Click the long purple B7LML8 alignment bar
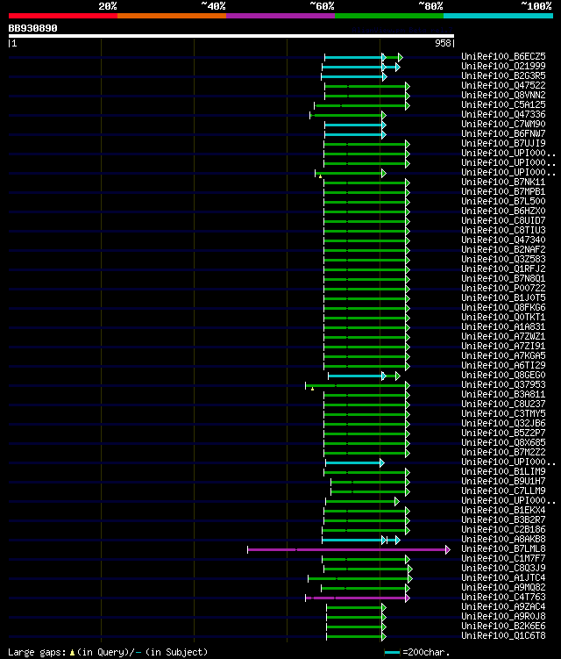Viewport: 561px width, 659px height. pos(349,549)
